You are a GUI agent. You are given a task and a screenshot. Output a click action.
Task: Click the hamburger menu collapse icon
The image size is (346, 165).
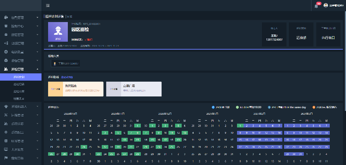click(x=47, y=6)
